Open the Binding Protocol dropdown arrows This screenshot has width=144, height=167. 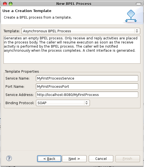click(87, 103)
